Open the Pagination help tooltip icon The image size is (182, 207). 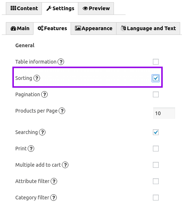[44, 94]
